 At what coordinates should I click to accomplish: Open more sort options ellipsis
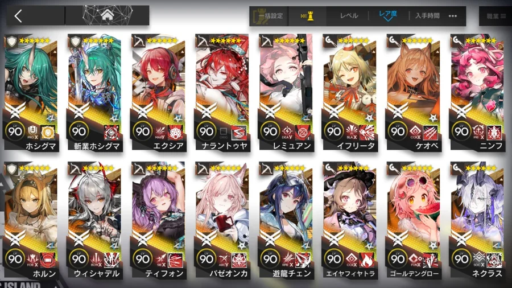(x=453, y=16)
